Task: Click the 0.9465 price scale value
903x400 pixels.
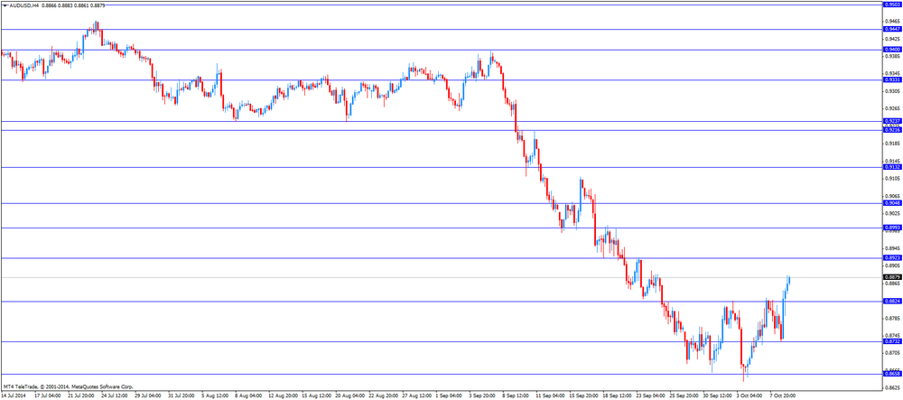Action: click(x=892, y=21)
